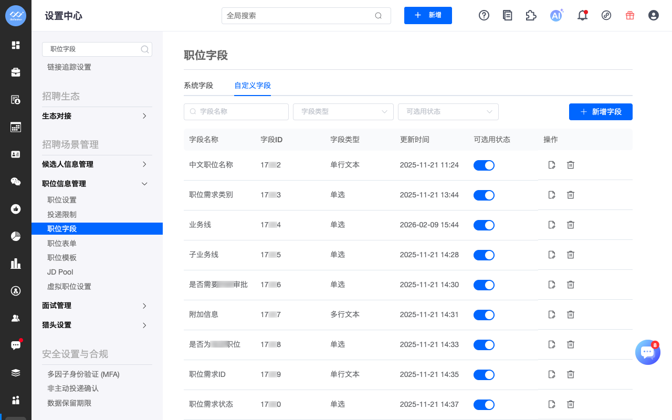Image resolution: width=672 pixels, height=420 pixels.
Task: Open the floating chat support bubble
Action: [x=647, y=352]
